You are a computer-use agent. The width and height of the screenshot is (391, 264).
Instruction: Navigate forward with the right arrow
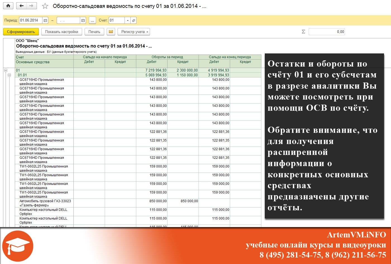(31, 6)
